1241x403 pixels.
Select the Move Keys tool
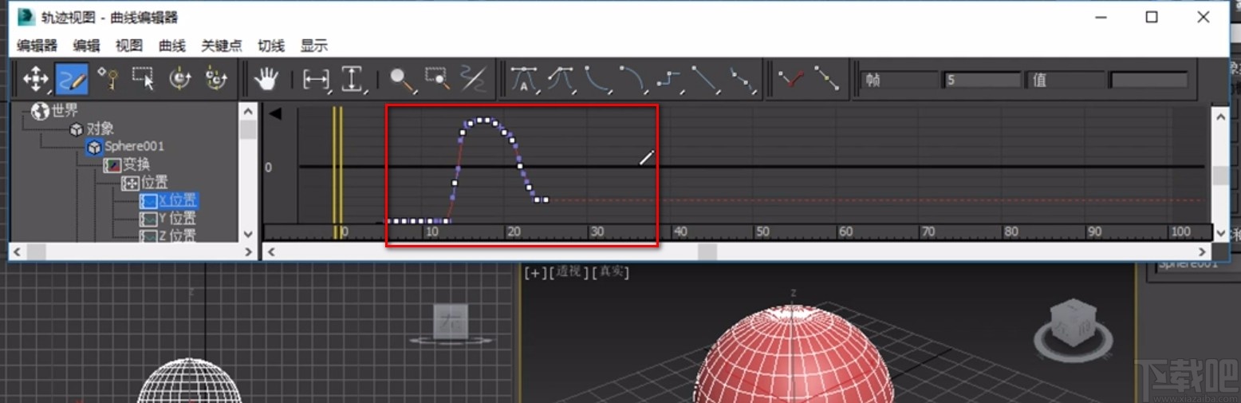pyautogui.click(x=36, y=79)
